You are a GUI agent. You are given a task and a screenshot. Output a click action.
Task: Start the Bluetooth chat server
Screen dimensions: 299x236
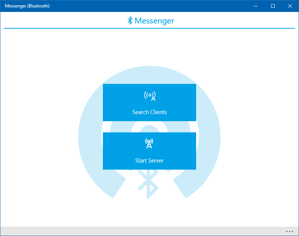click(x=149, y=151)
